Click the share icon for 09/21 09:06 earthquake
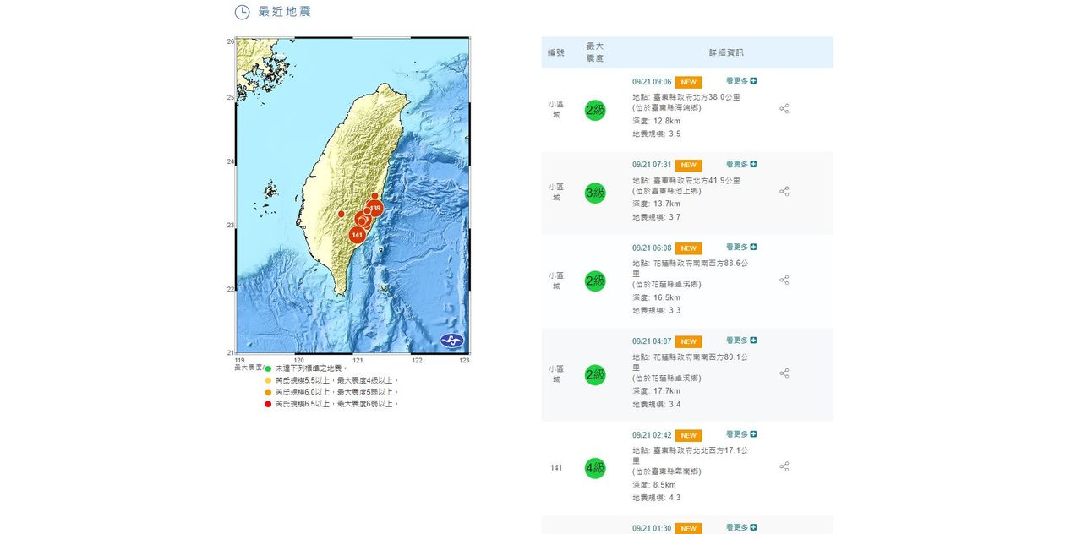This screenshot has width=1082, height=534. (x=784, y=109)
